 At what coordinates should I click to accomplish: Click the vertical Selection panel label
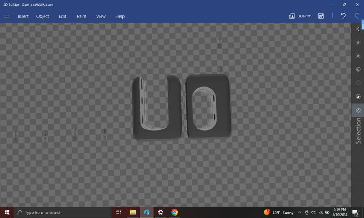tap(358, 131)
